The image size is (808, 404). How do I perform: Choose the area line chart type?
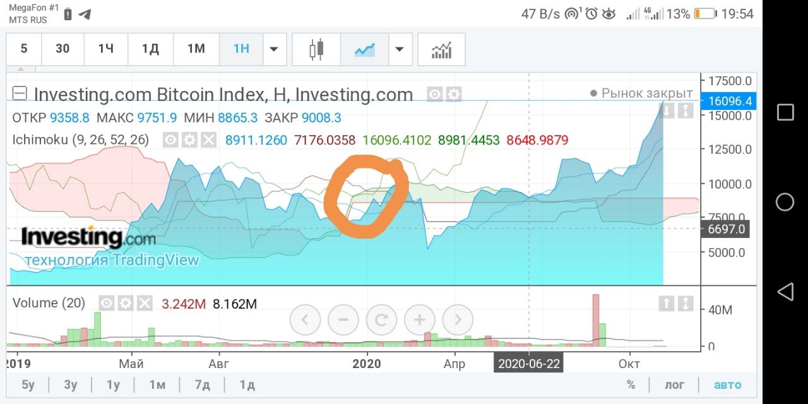coord(364,49)
